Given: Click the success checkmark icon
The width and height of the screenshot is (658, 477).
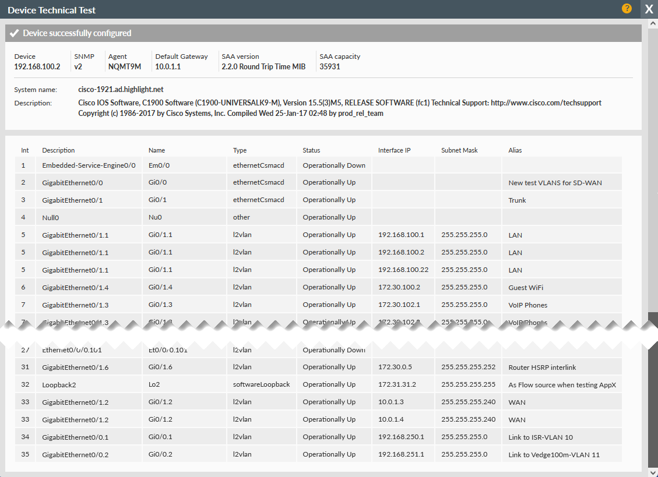Looking at the screenshot, I should click(x=15, y=33).
